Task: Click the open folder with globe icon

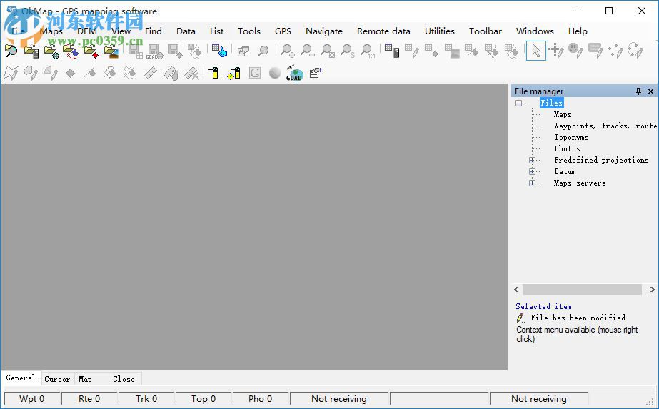Action: click(x=51, y=51)
